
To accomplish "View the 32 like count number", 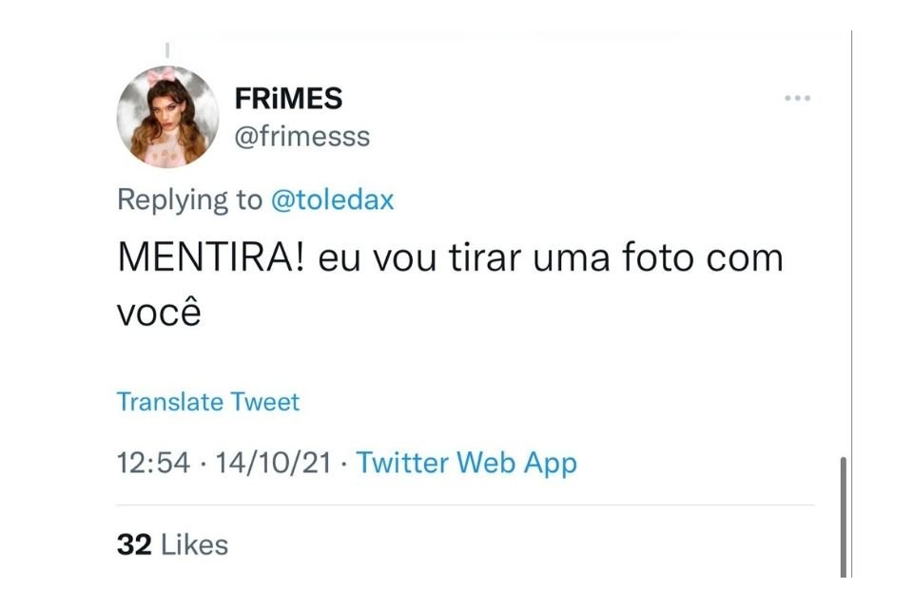I will point(134,545).
